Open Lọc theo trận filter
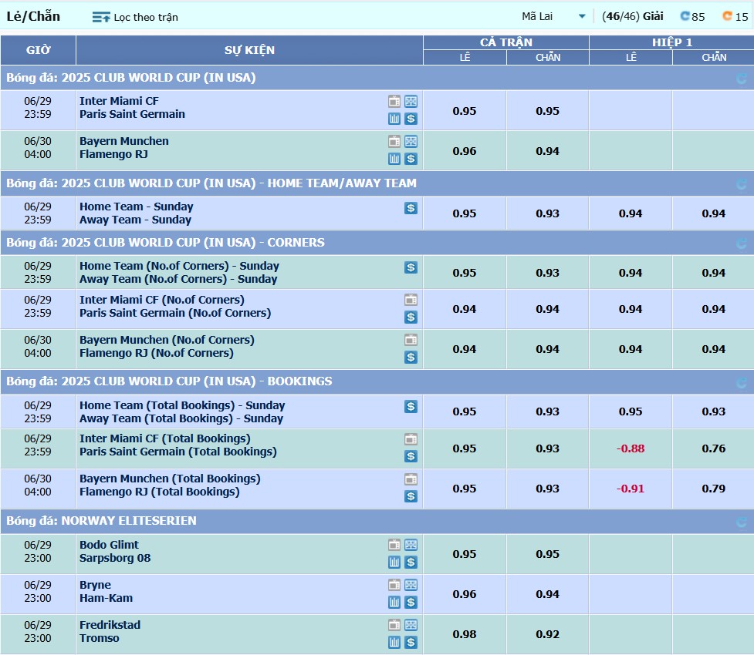The image size is (754, 655). (x=135, y=17)
